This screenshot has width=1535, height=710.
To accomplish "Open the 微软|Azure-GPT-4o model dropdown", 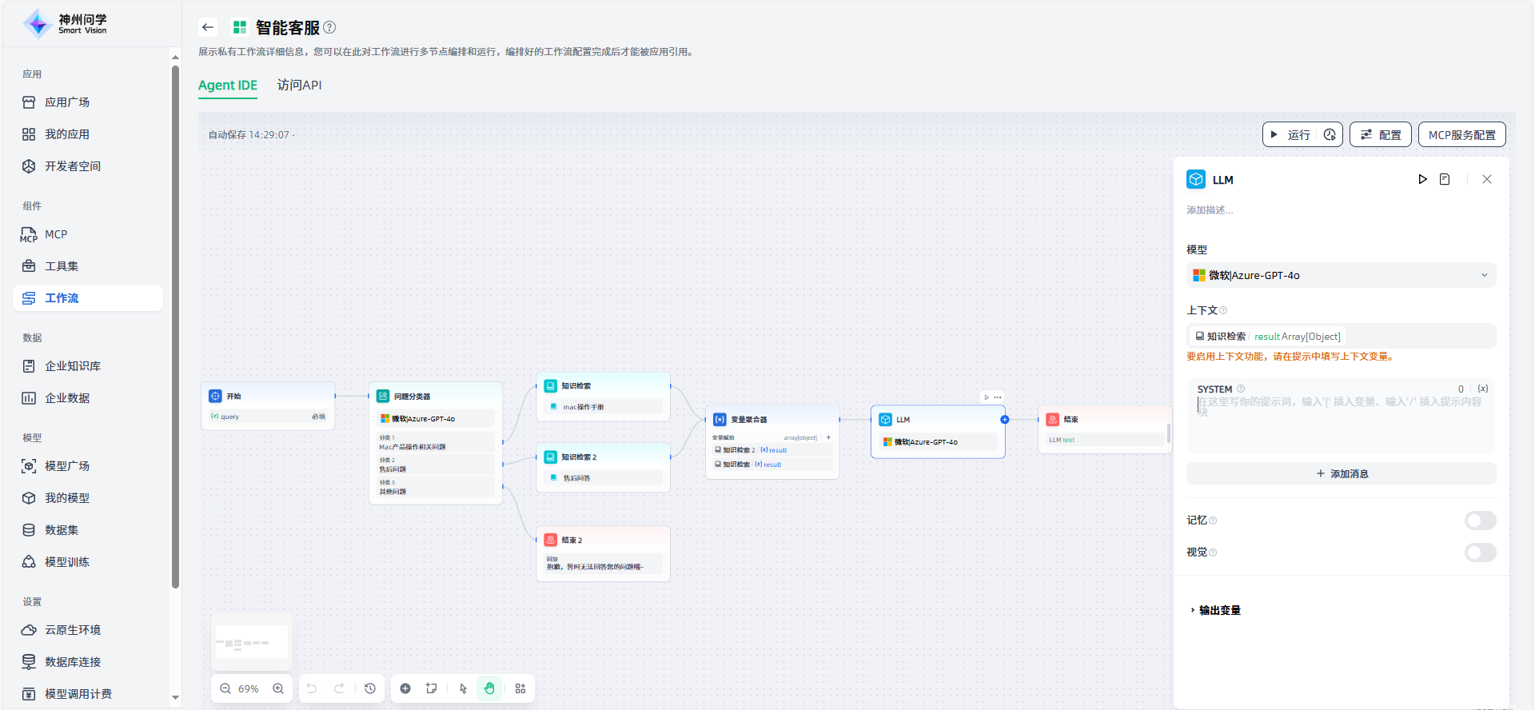I will pyautogui.click(x=1341, y=275).
